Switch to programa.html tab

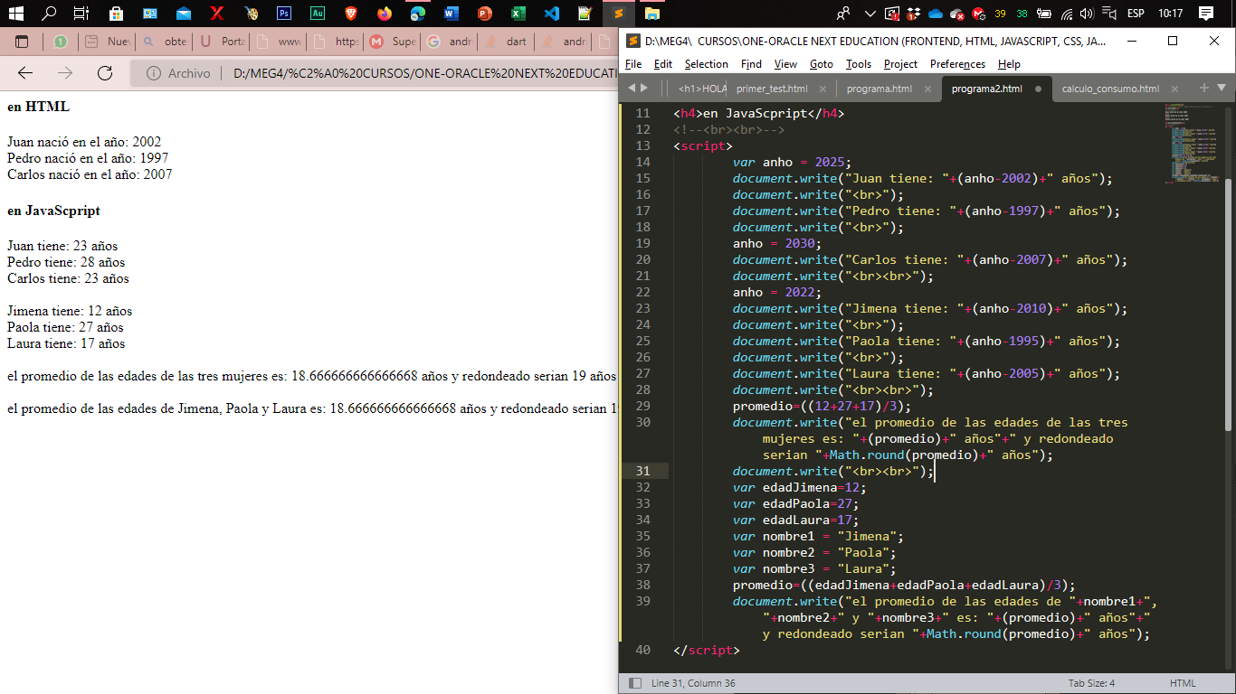pos(879,89)
